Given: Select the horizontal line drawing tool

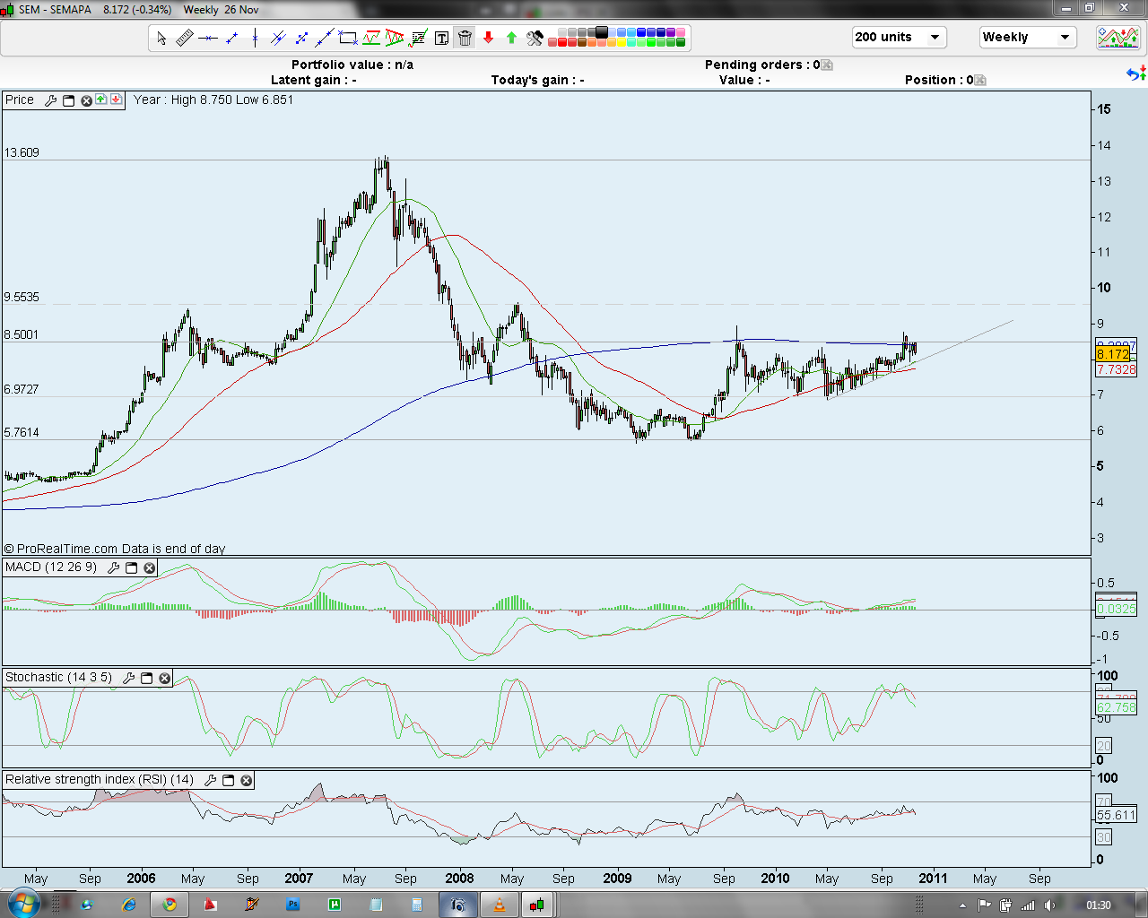Looking at the screenshot, I should 208,38.
